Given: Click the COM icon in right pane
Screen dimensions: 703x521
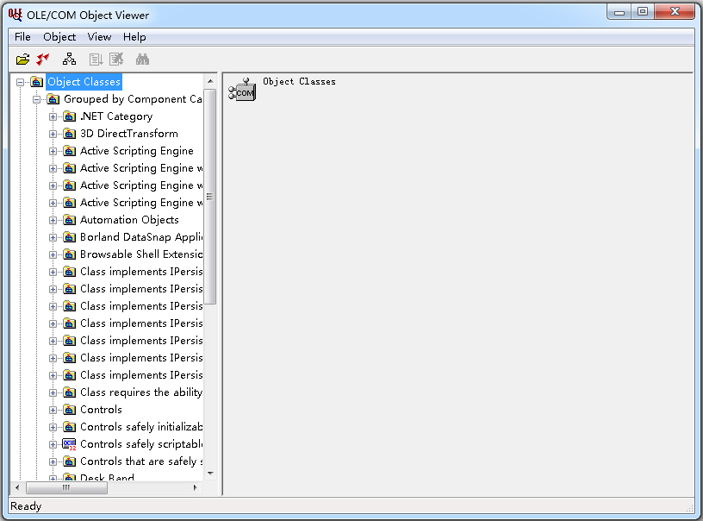Looking at the screenshot, I should [242, 91].
